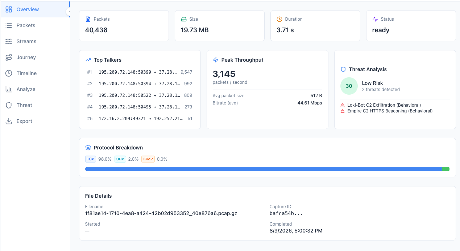Viewport: 460px width, 251px height.
Task: Select the ICMP protocol badge
Action: tap(148, 159)
